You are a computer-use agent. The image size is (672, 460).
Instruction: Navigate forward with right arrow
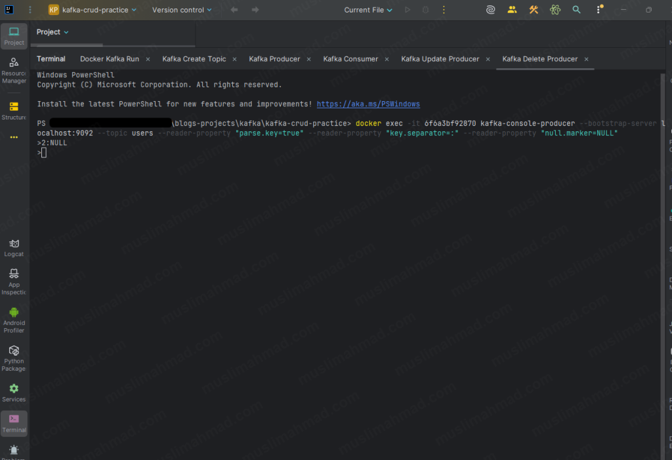(255, 9)
